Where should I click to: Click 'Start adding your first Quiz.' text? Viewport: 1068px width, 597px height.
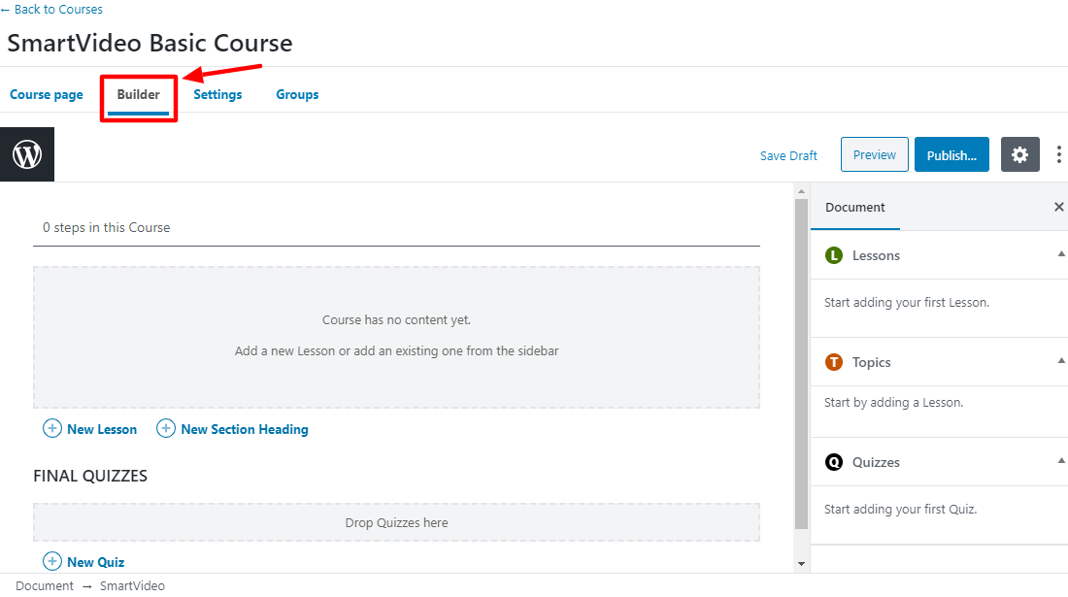click(x=900, y=510)
